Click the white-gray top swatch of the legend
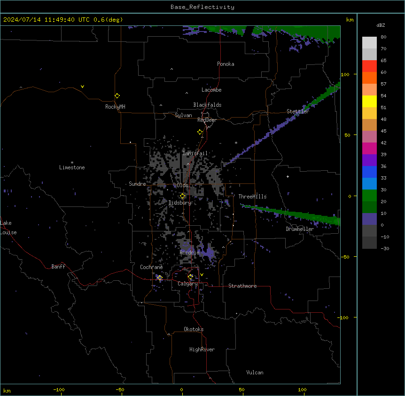Screen dimensions: 405x396 369,42
